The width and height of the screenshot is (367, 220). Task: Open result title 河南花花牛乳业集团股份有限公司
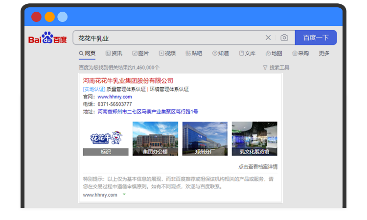click(128, 81)
